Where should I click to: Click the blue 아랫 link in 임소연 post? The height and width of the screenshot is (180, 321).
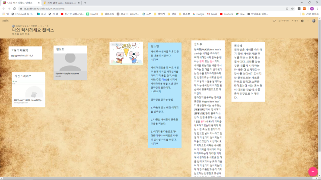(x=164, y=80)
